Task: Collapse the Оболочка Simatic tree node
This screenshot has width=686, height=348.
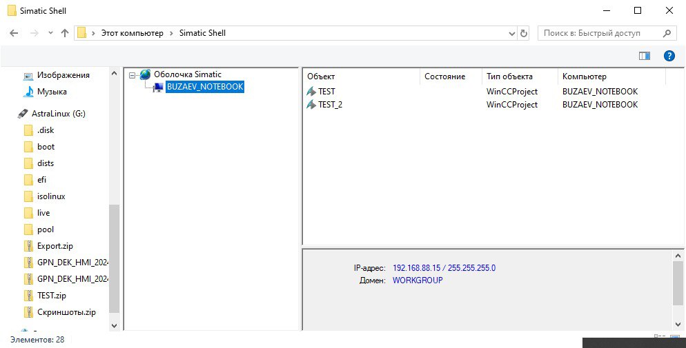Action: (133, 75)
